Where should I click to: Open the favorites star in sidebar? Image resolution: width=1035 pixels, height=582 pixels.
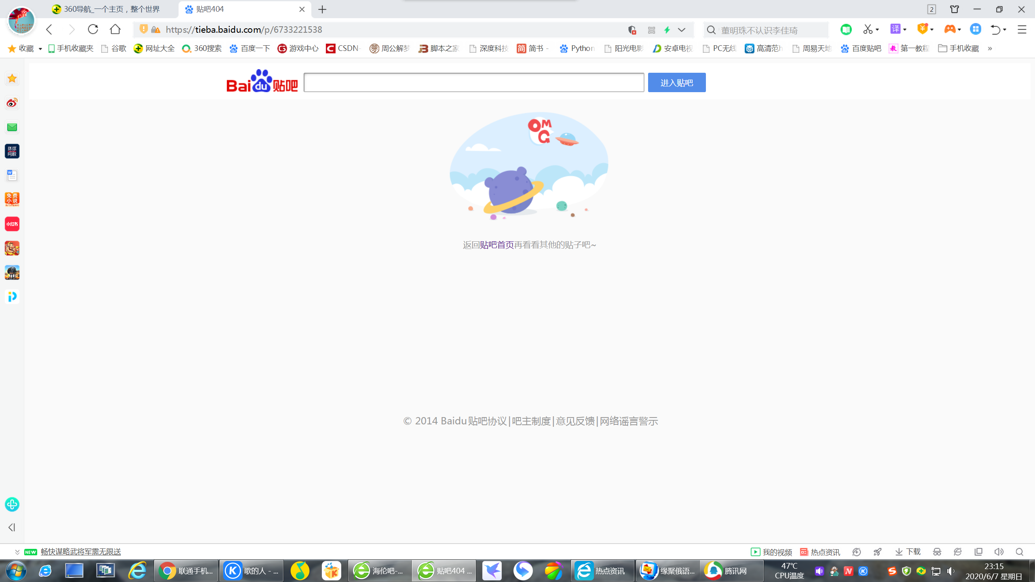coord(12,78)
